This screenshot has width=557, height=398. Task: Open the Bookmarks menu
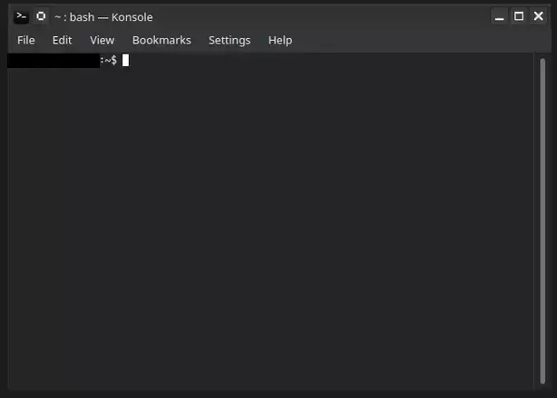[x=161, y=40]
